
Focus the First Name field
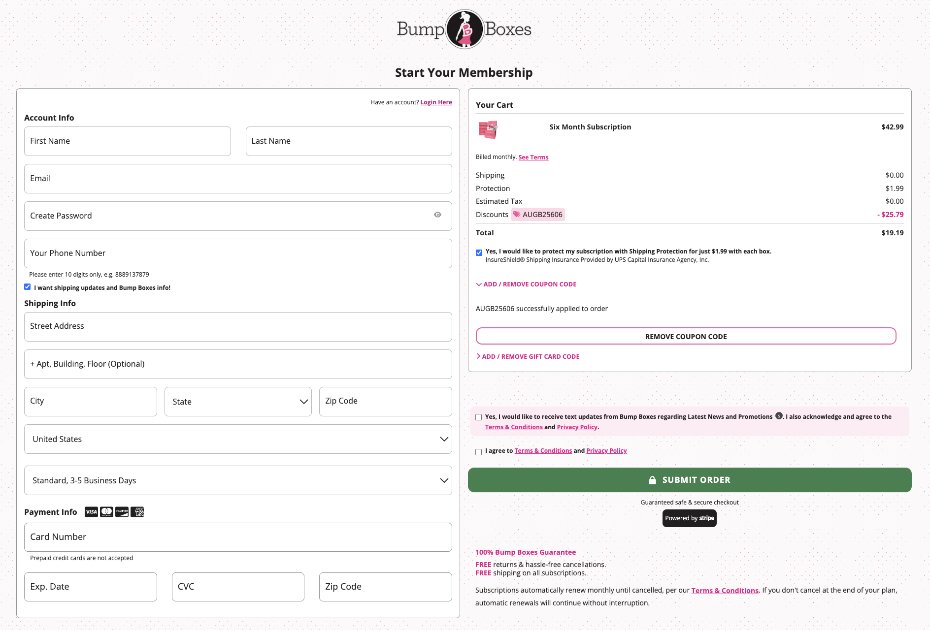tap(128, 141)
